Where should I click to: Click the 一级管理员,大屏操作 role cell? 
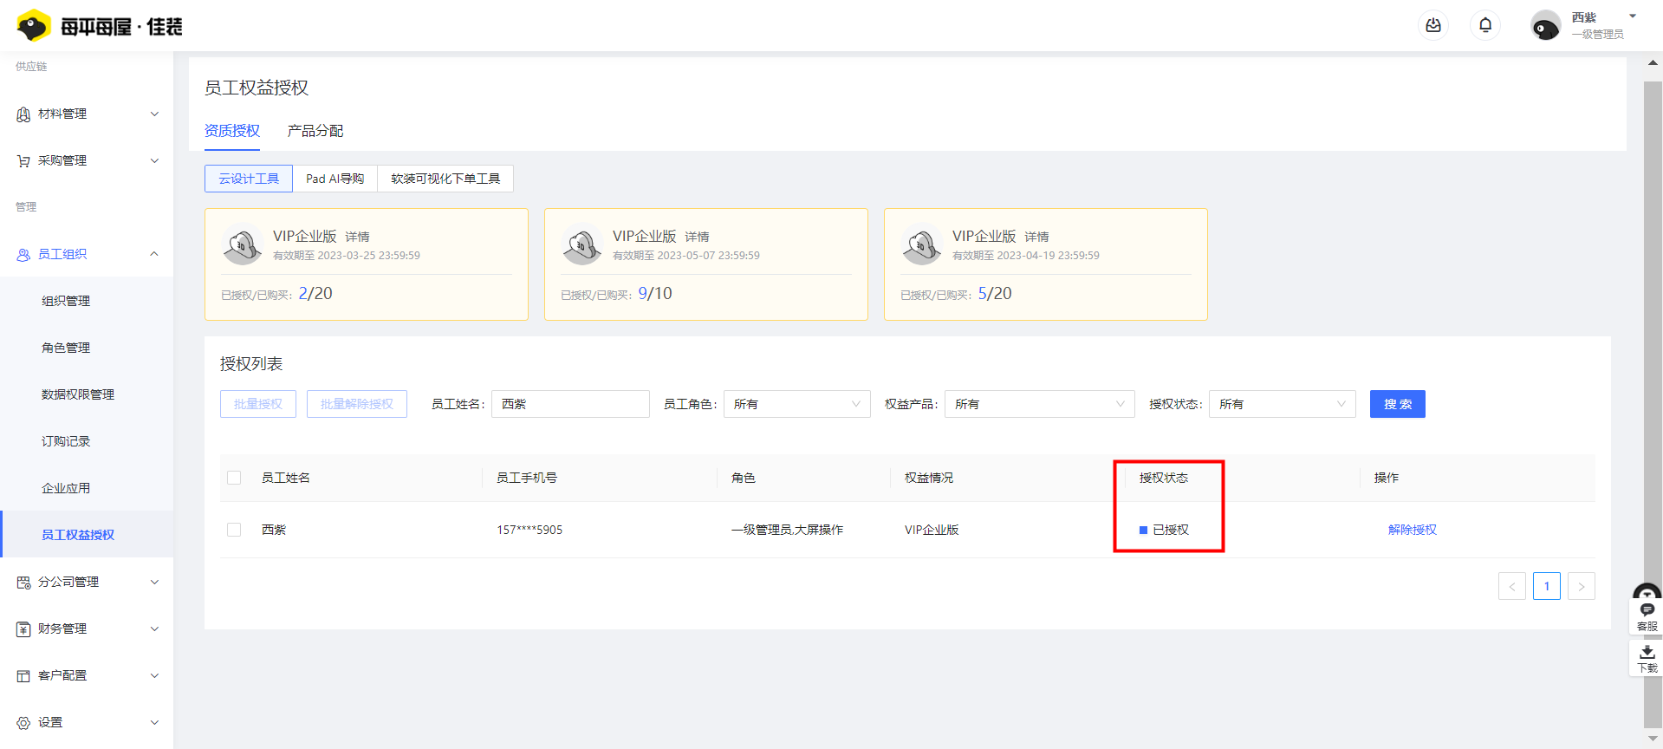click(x=787, y=530)
